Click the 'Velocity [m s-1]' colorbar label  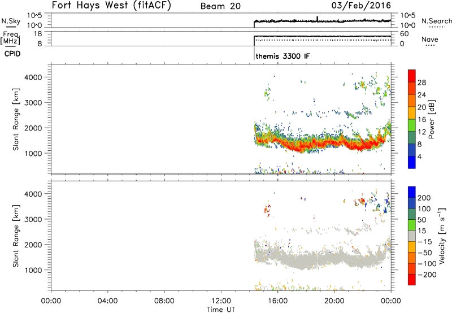[442, 236]
